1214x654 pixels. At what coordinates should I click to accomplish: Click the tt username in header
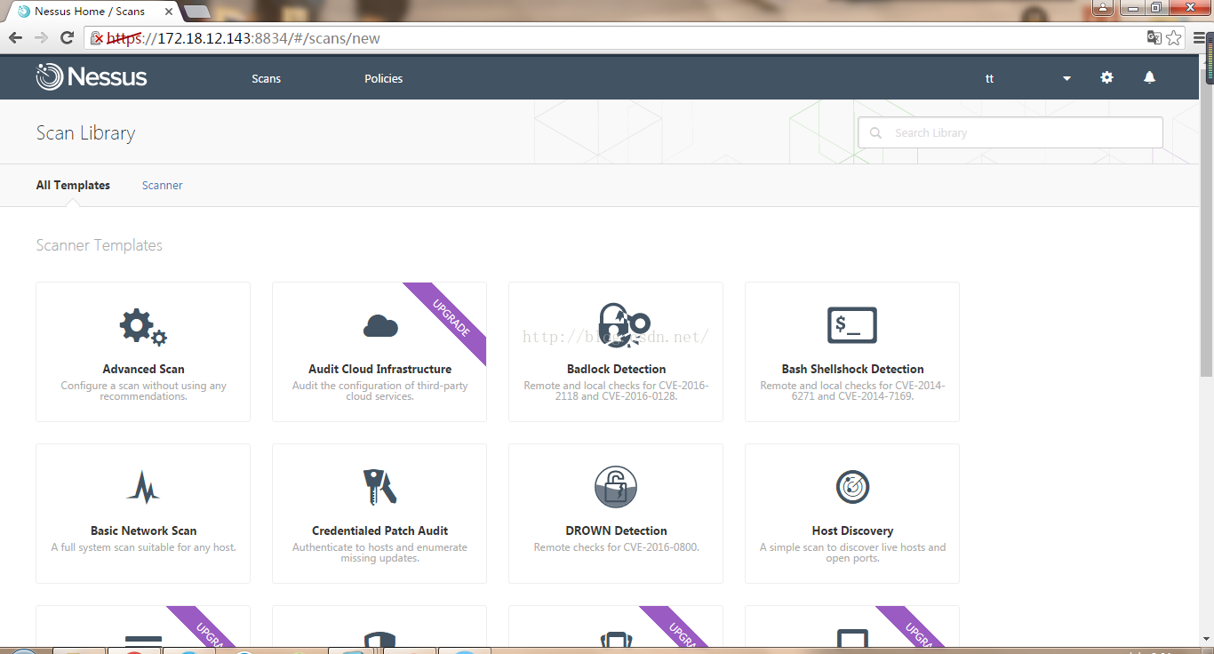pyautogui.click(x=989, y=78)
